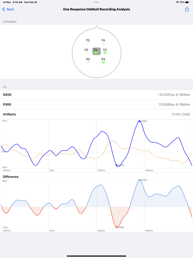Screen dimensions: 193x258
Task: Tap the N200 trough marker on upper chart
Action: [116, 165]
